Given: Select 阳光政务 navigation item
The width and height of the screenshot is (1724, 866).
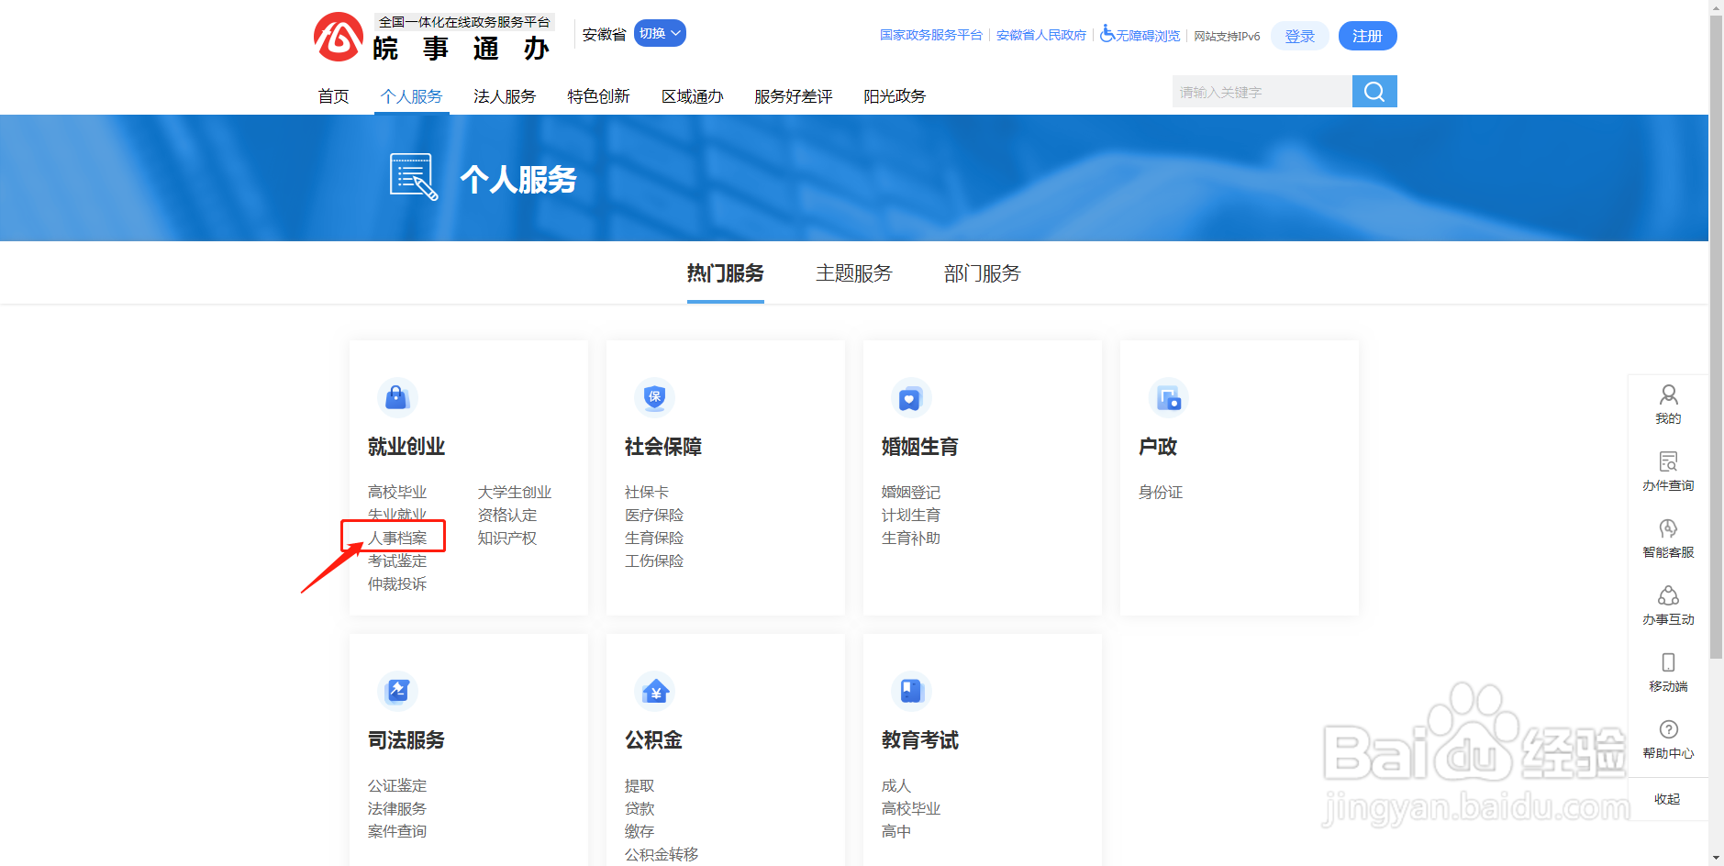Looking at the screenshot, I should coord(895,96).
